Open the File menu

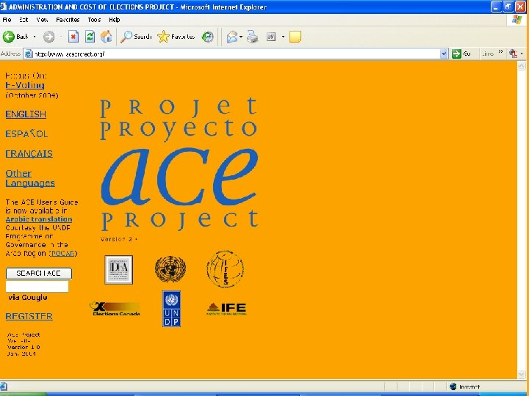[7, 20]
